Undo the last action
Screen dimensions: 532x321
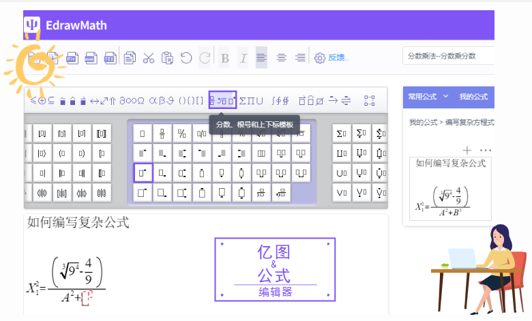click(x=186, y=58)
